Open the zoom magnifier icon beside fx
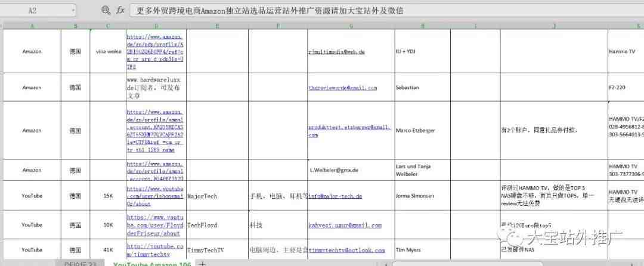Screen dimensions: 644x266 click(x=106, y=10)
